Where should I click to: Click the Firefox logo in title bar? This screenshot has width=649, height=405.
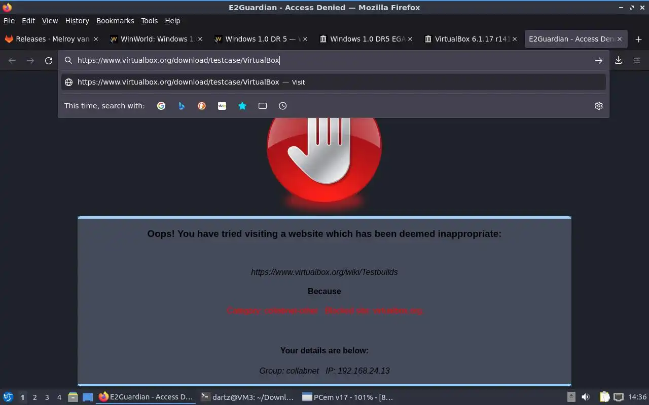point(7,7)
